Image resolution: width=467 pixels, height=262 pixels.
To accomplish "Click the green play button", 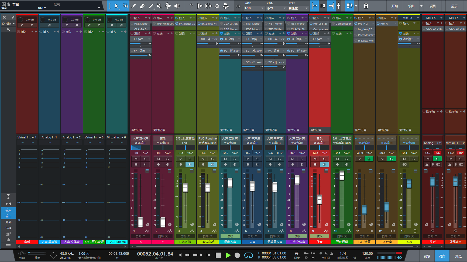I will (x=228, y=255).
